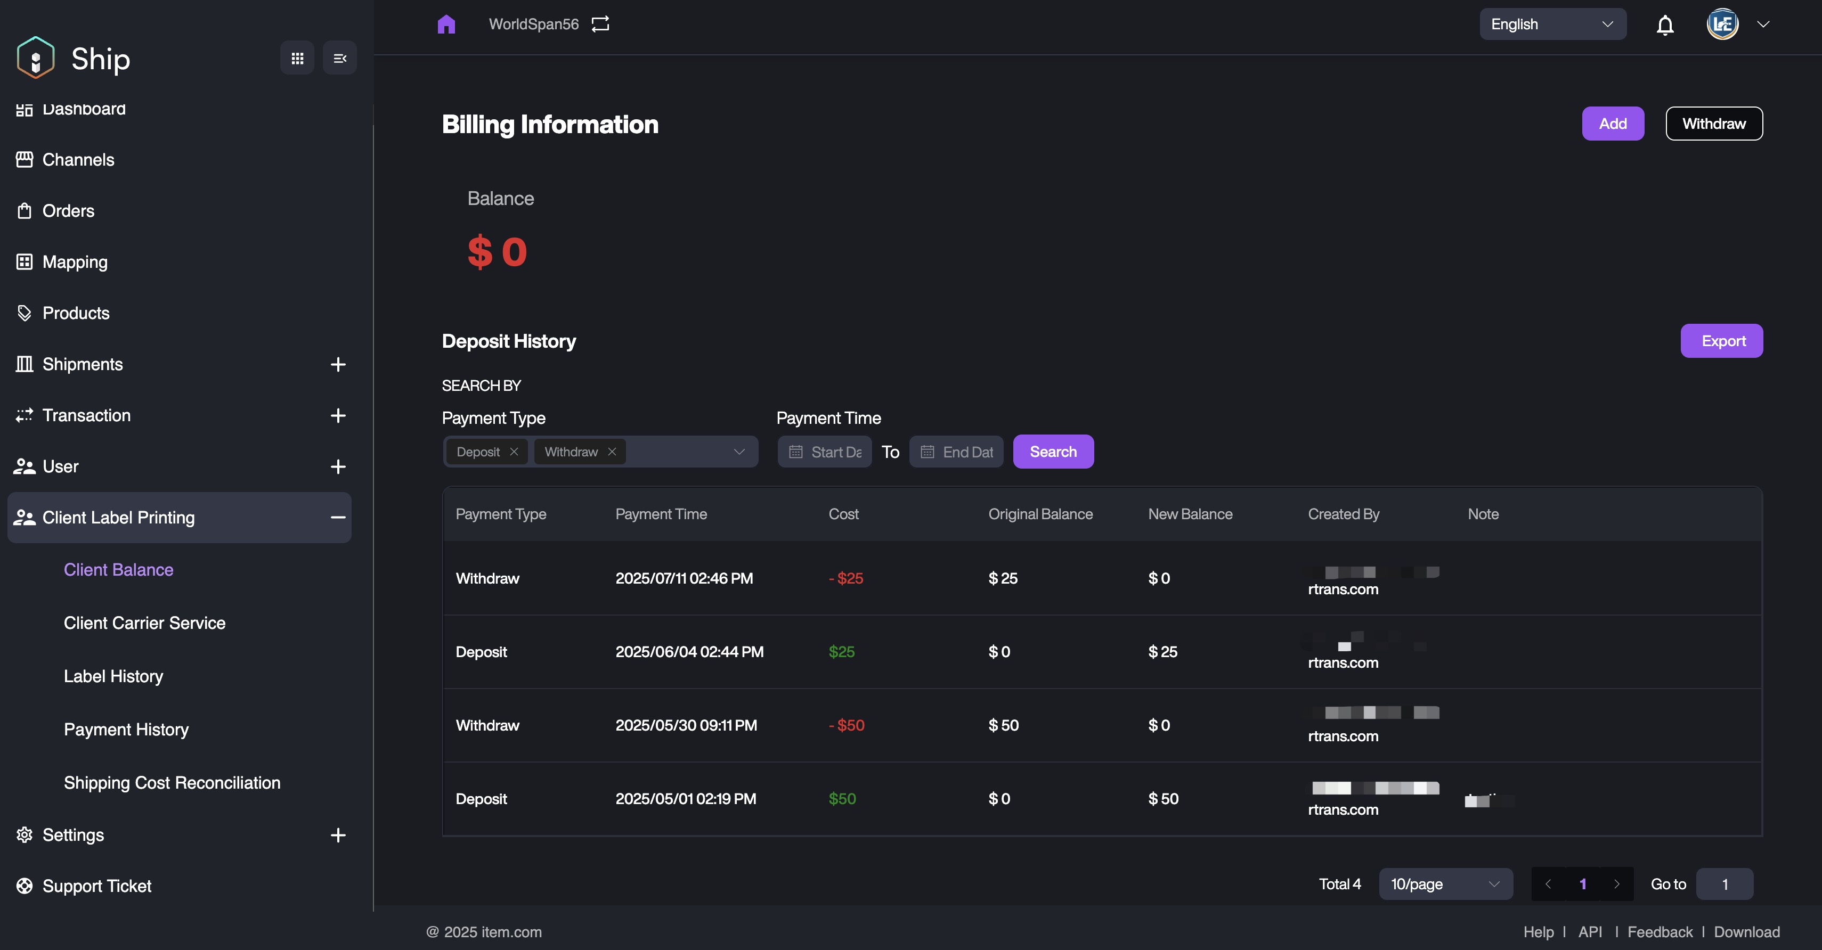Remove the Deposit filter tag
The width and height of the screenshot is (1822, 950).
click(x=514, y=452)
